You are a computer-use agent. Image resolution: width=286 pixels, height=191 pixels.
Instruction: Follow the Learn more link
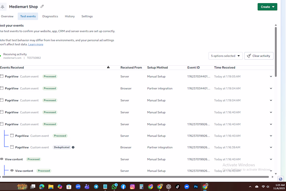point(36,44)
